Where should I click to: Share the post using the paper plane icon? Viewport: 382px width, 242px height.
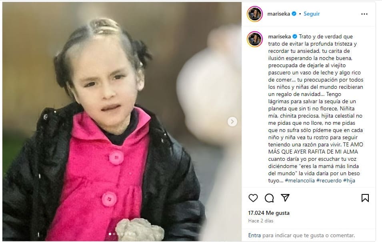(x=285, y=198)
